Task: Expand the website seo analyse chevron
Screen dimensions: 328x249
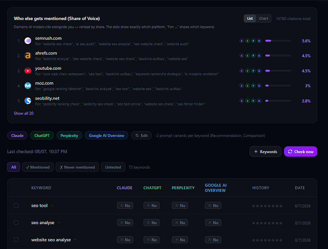Action: pos(75,240)
